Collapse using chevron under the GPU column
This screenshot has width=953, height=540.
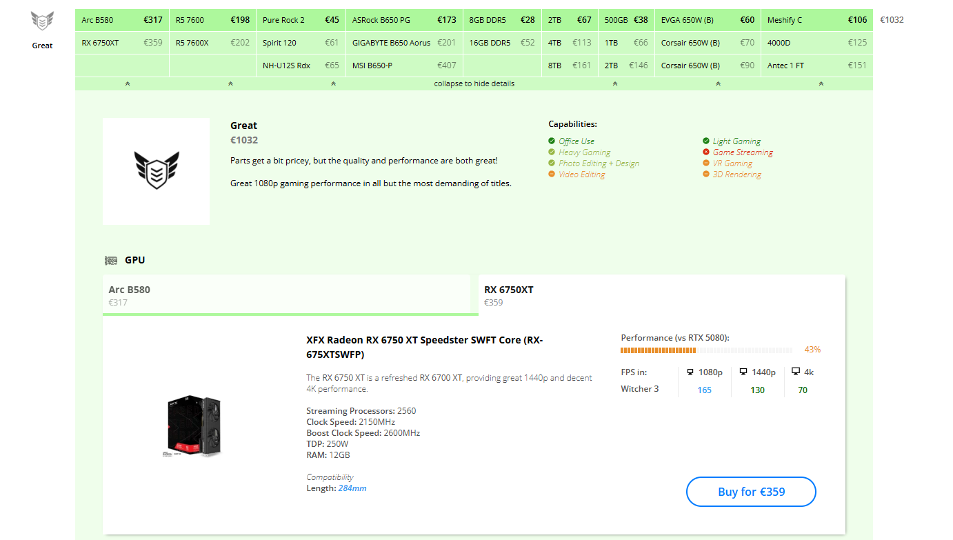point(128,83)
